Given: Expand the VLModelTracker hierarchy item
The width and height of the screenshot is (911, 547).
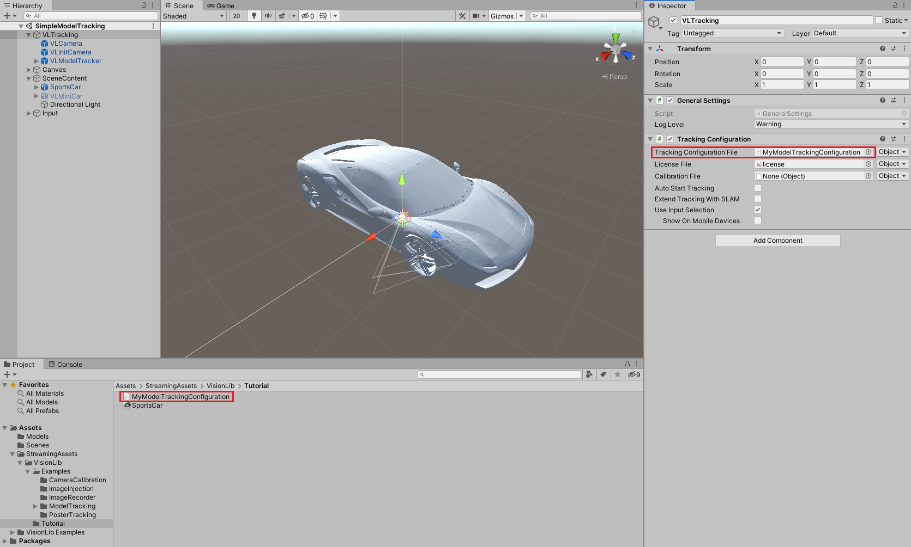Looking at the screenshot, I should pos(37,61).
